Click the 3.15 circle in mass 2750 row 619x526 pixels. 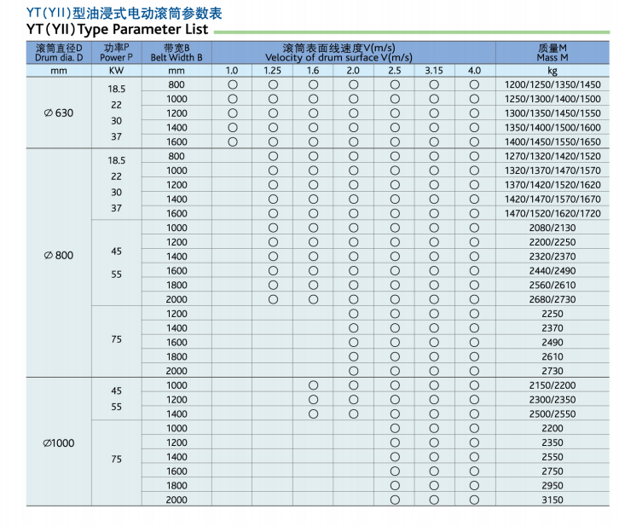click(434, 471)
